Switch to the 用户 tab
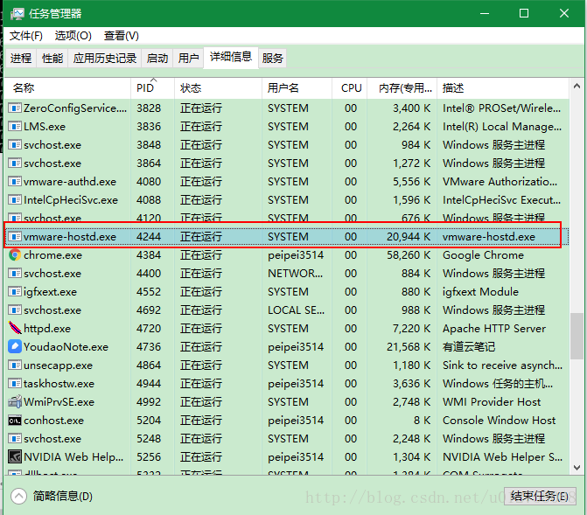Image resolution: width=587 pixels, height=515 pixels. pos(188,59)
